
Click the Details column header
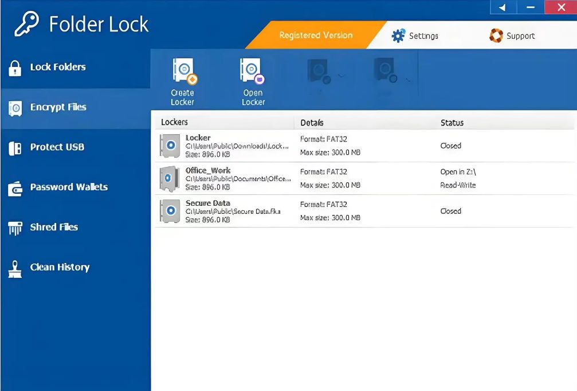[x=312, y=123]
